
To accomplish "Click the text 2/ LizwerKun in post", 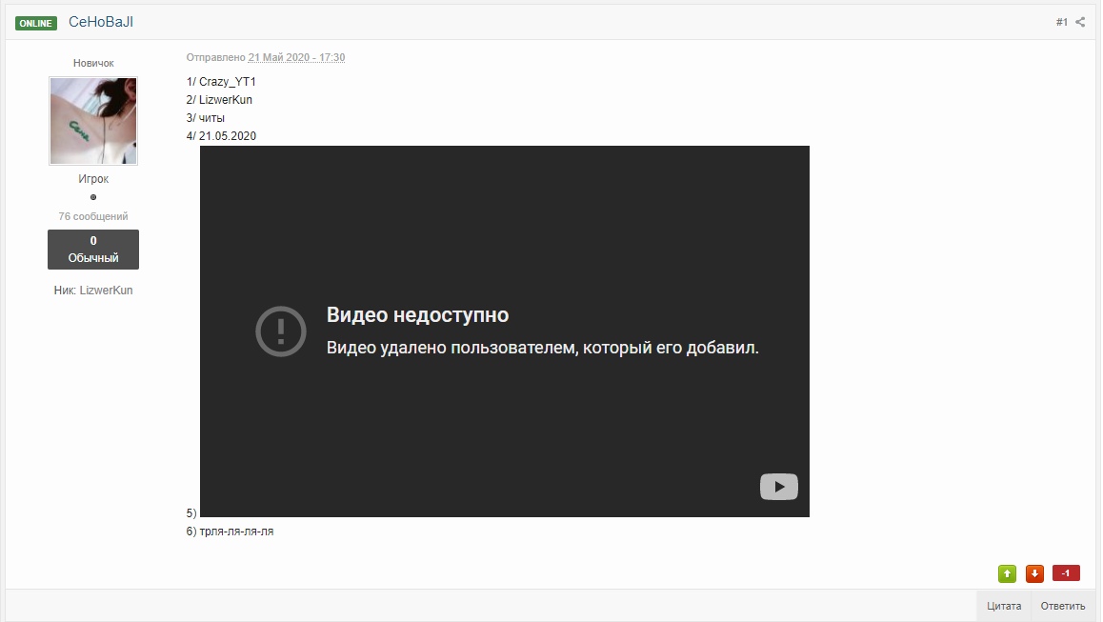I will (219, 100).
